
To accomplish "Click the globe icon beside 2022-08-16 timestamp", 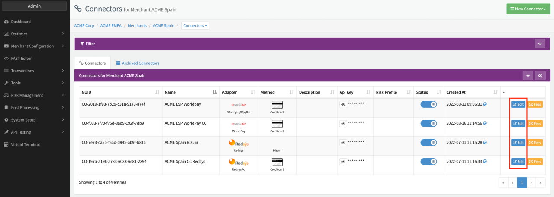I will pyautogui.click(x=485, y=123).
